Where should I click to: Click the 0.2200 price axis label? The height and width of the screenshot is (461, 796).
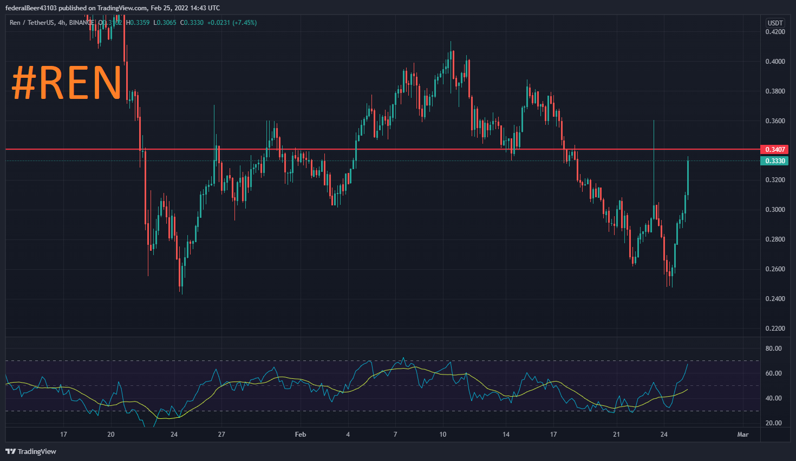click(x=775, y=329)
